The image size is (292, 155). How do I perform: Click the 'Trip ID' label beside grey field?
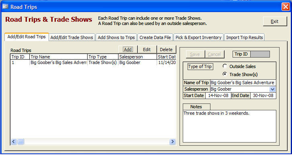241,54
